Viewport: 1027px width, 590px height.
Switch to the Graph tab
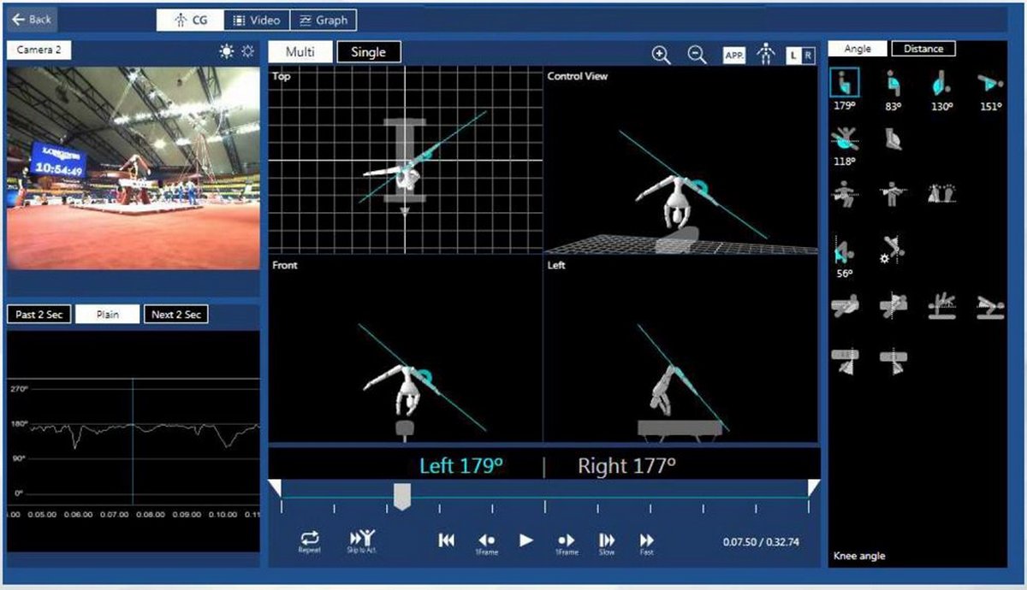point(324,20)
